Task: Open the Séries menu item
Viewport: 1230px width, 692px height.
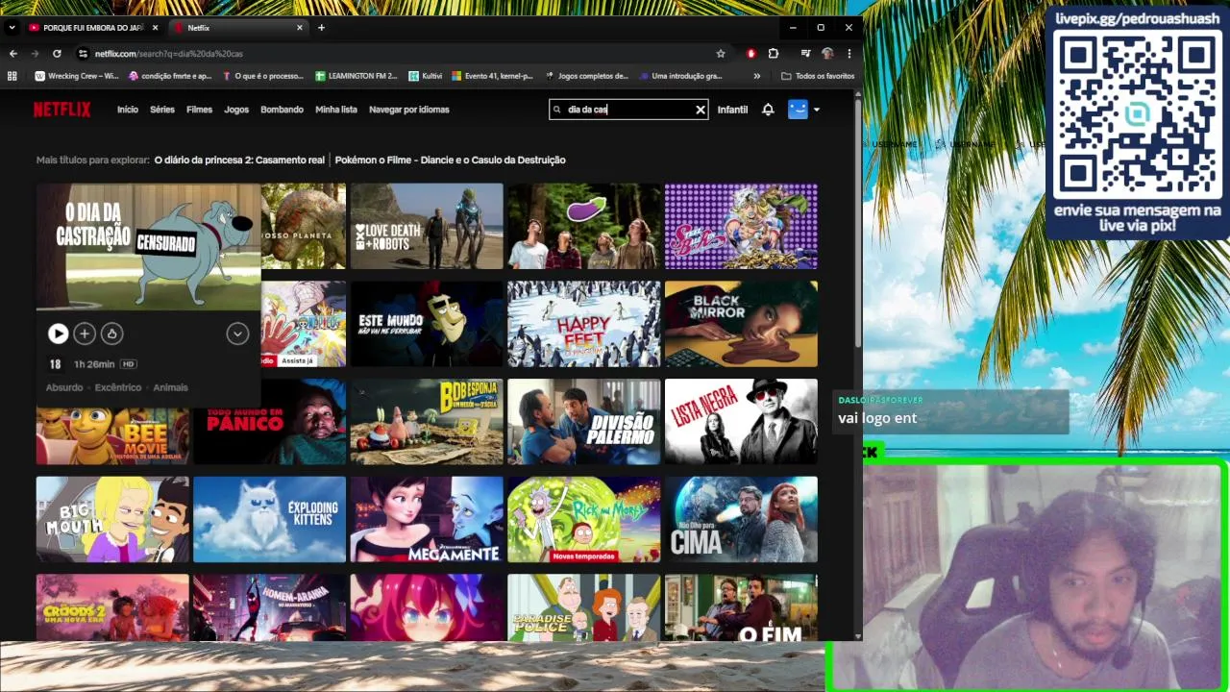Action: [x=162, y=110]
